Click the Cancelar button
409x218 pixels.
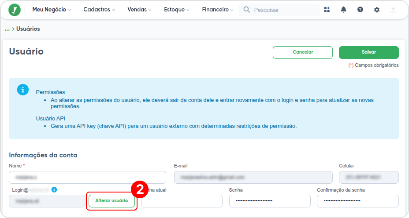coord(303,52)
